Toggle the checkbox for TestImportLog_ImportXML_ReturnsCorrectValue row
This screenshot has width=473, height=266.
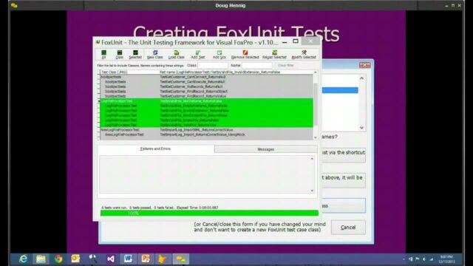[x=98, y=130]
